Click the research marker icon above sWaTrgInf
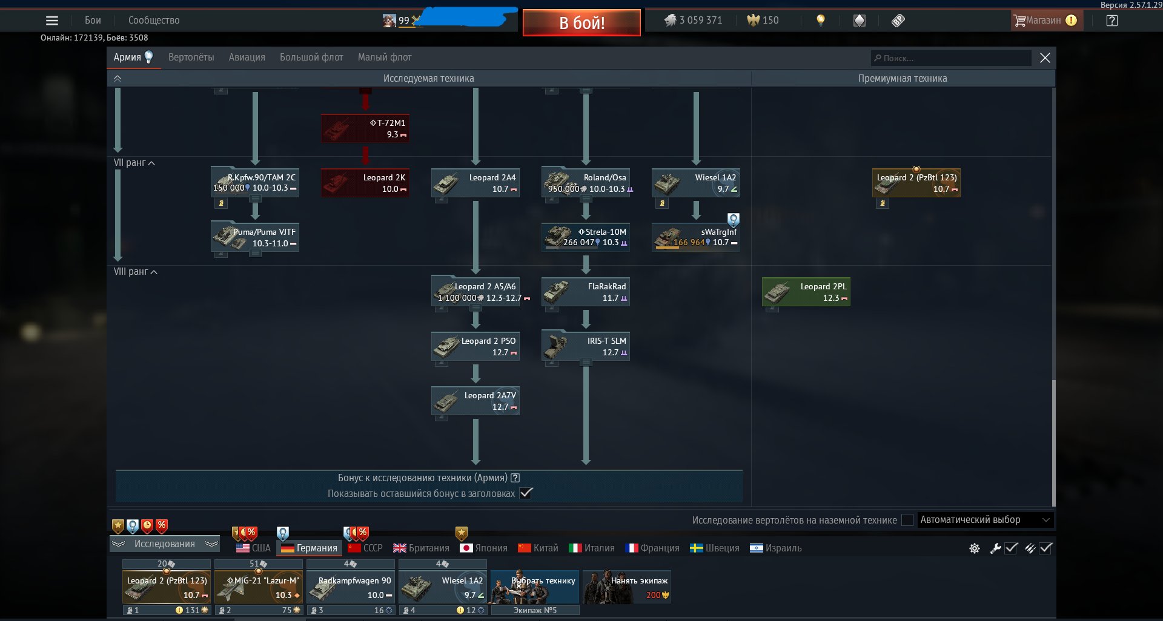This screenshot has width=1163, height=621. pyautogui.click(x=733, y=220)
